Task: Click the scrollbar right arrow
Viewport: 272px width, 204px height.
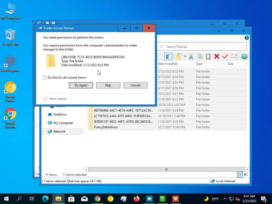Action: pyautogui.click(x=247, y=169)
